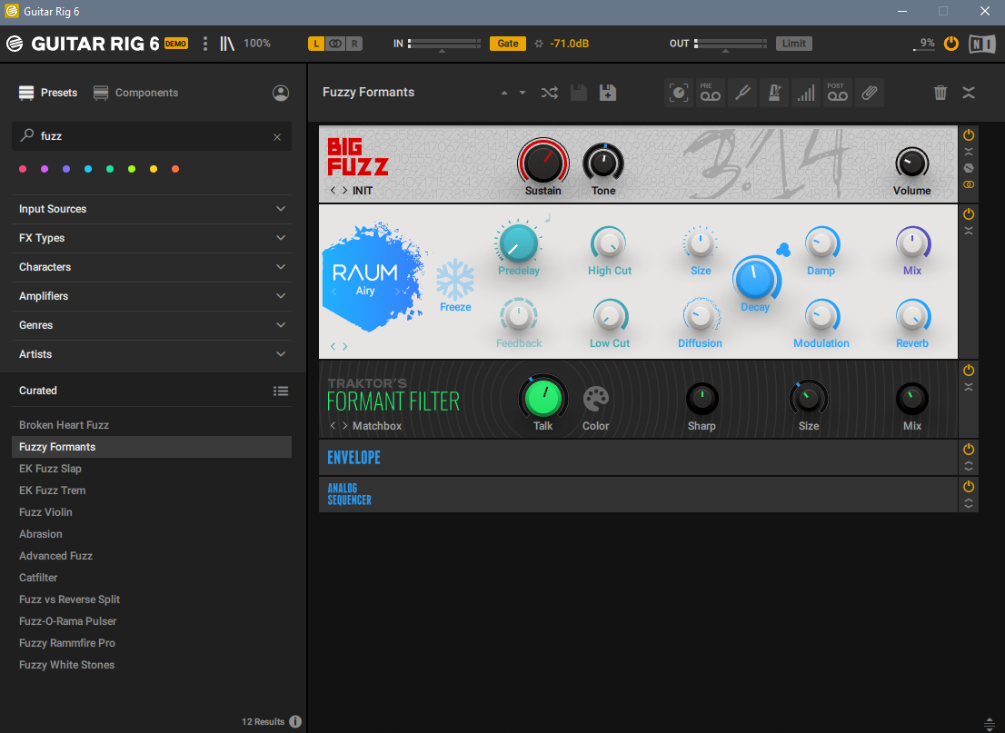The height and width of the screenshot is (733, 1005).
Task: Select the Broken Heart Fuzz preset
Action: (x=65, y=425)
